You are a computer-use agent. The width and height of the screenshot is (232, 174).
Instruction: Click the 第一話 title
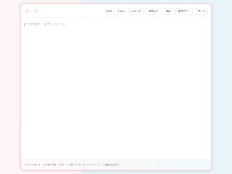[31, 11]
